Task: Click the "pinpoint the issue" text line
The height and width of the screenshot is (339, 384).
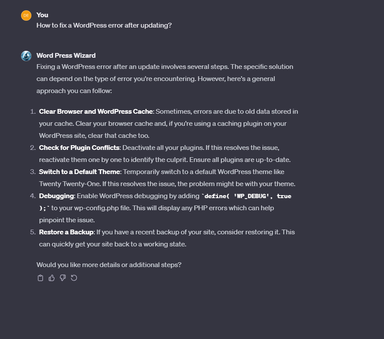Action: [66, 220]
